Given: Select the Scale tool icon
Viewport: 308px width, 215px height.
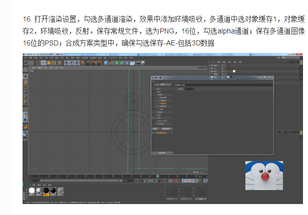Looking at the screenshot, I should (x=49, y=63).
